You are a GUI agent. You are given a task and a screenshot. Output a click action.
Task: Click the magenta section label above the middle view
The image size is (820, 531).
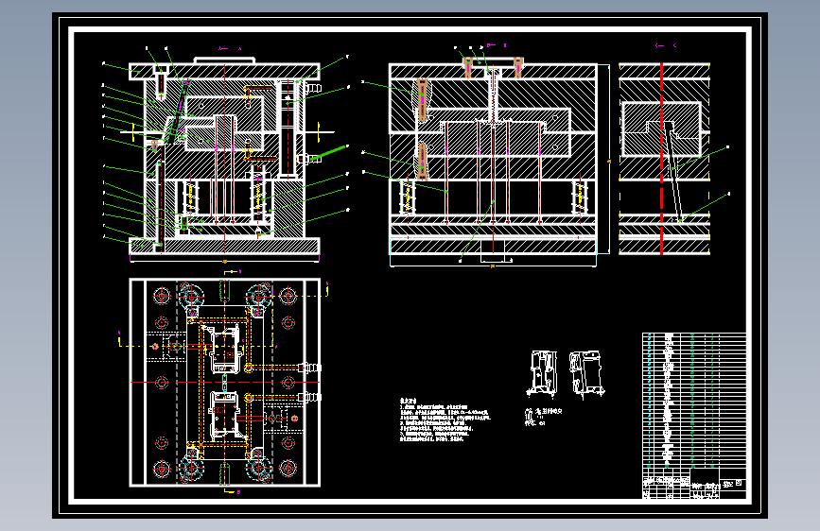(x=497, y=45)
